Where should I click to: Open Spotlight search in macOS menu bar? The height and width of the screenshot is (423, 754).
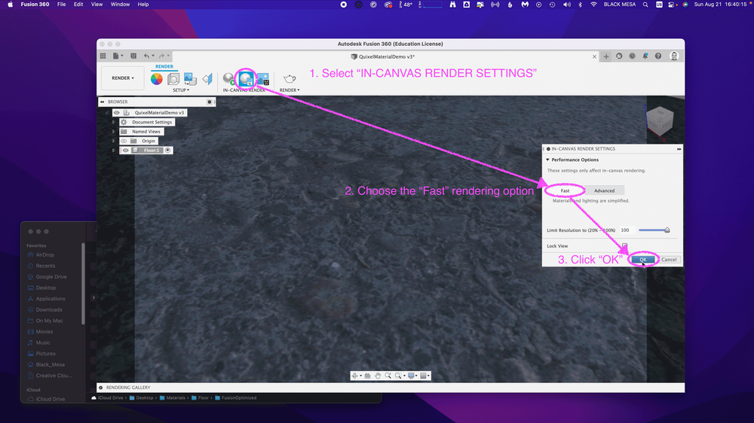pos(645,5)
